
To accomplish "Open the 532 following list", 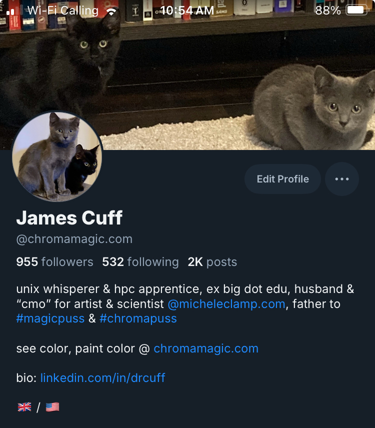I will tap(140, 262).
